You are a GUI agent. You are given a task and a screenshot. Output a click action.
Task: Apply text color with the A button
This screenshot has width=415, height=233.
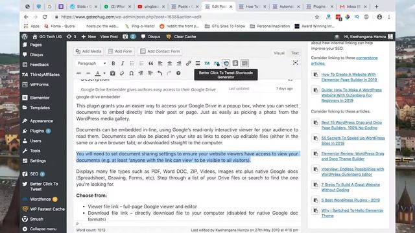coord(98,73)
